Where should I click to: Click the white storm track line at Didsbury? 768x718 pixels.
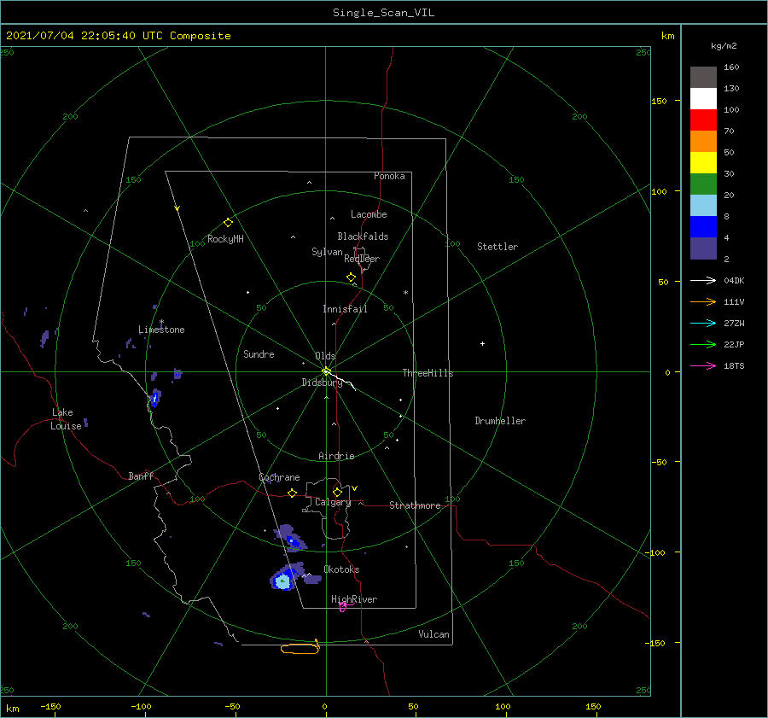[x=340, y=380]
